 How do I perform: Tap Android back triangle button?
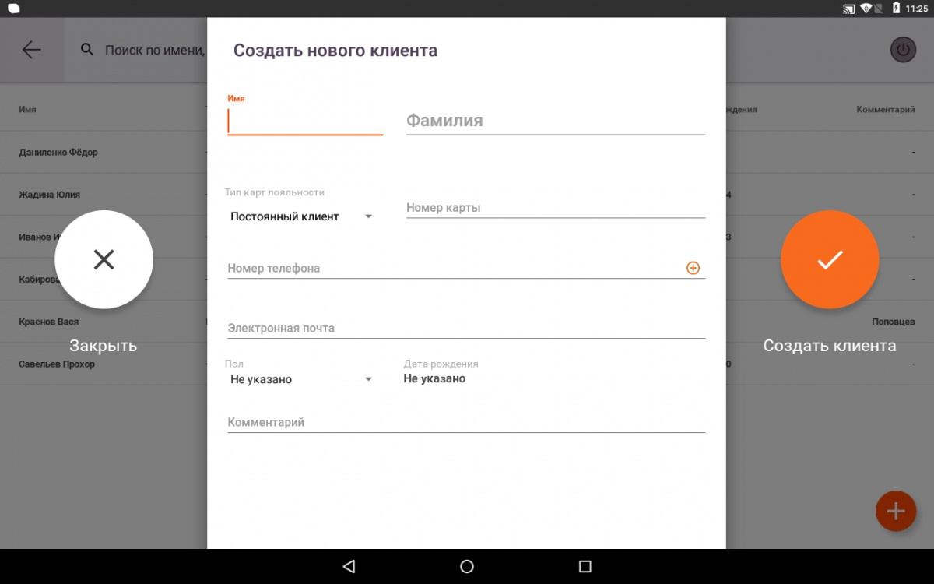[349, 566]
